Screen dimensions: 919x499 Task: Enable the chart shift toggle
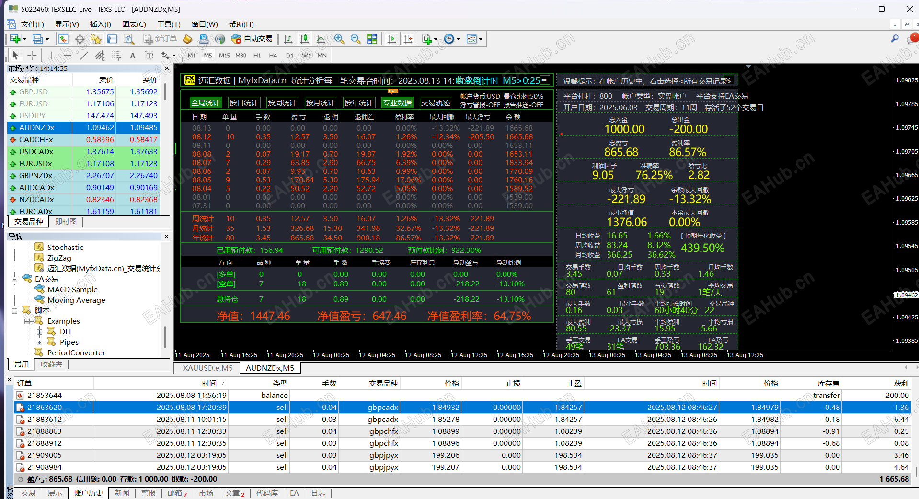pos(408,39)
